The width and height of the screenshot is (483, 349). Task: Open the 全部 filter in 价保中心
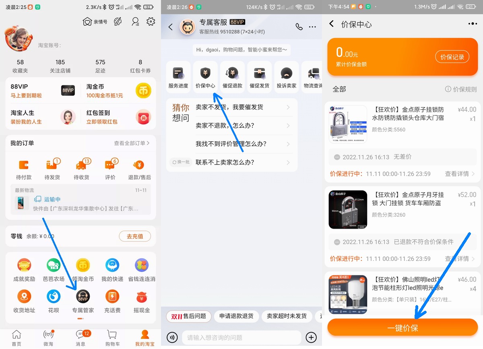point(339,89)
